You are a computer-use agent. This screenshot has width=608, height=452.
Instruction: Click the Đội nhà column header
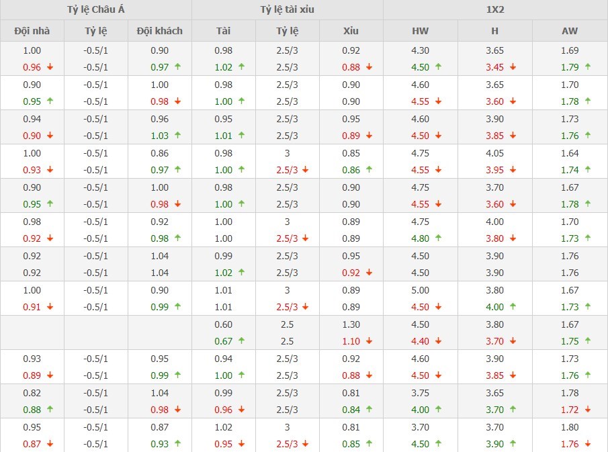coord(32,31)
